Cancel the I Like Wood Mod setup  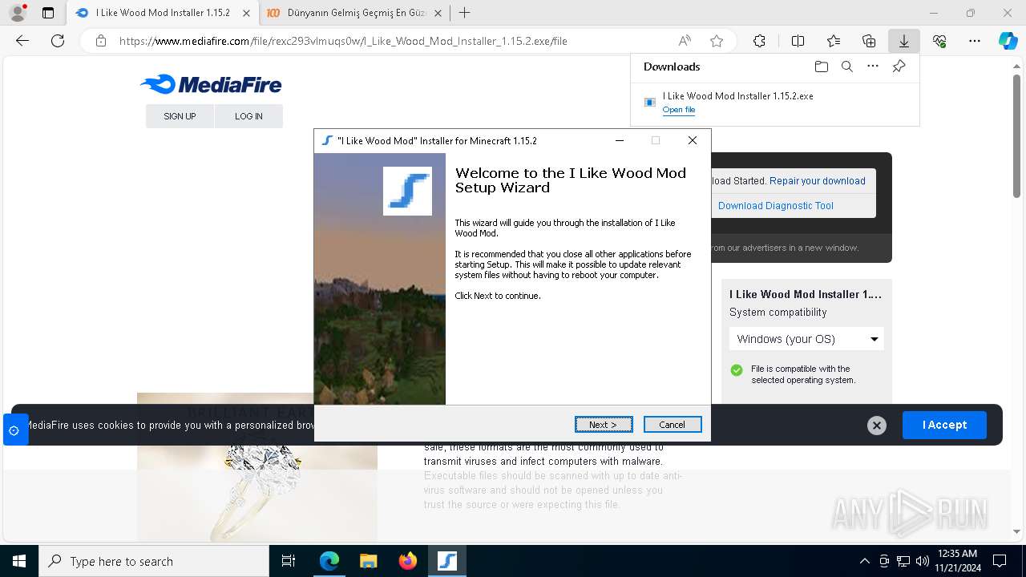click(672, 425)
